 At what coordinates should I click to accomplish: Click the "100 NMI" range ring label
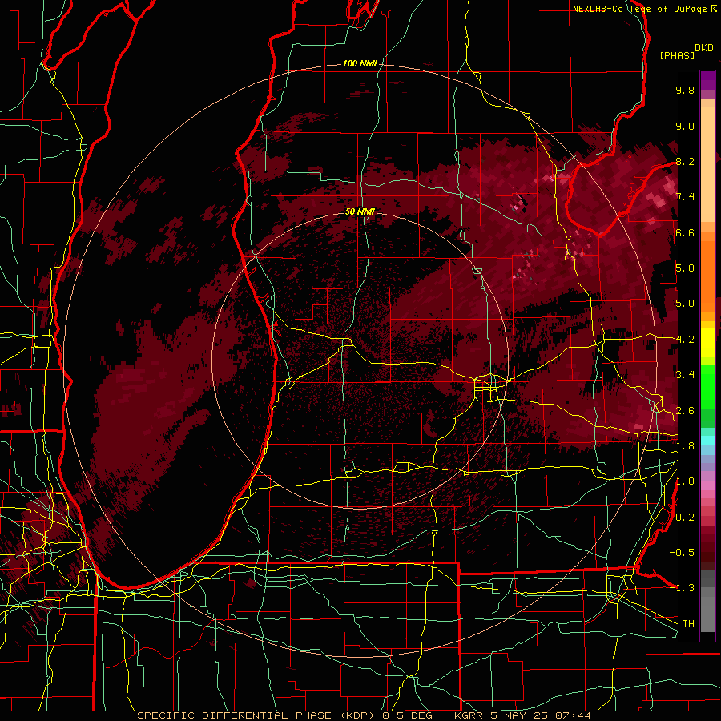(360, 63)
